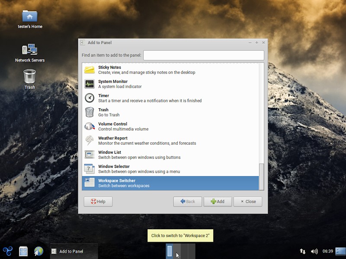The width and height of the screenshot is (346, 259).
Task: Click the Add to Panel taskbar button
Action: point(74,251)
